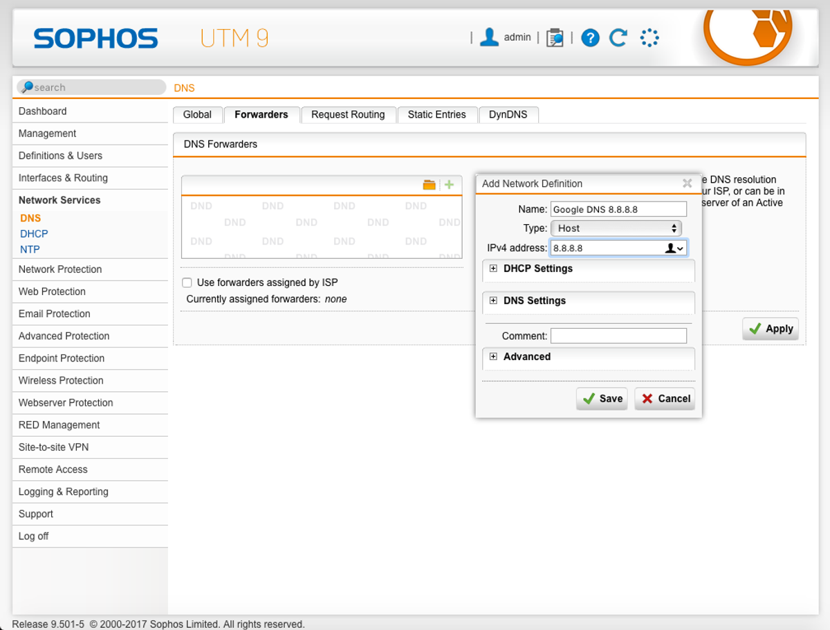Click the admin username text
Viewport: 830px width, 630px height.
[x=517, y=37]
